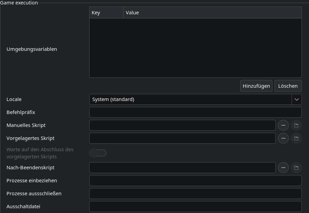Image resolution: width=309 pixels, height=213 pixels.
Task: Expand the Locale dropdown arrow
Action: 297,99
